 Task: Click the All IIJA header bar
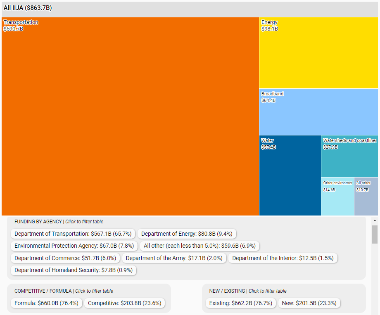pyautogui.click(x=190, y=8)
